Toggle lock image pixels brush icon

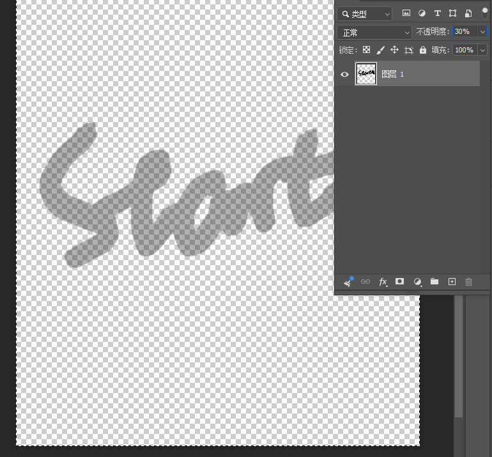[x=380, y=50]
